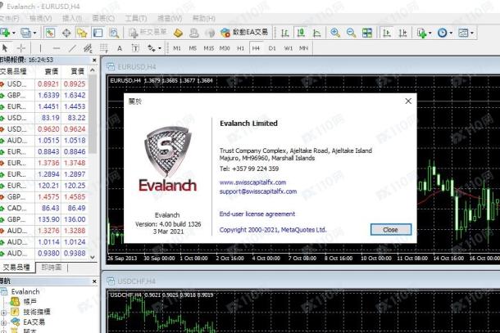The width and height of the screenshot is (500, 333).
Task: Open the 幫助(H) menu
Action: pos(204,19)
